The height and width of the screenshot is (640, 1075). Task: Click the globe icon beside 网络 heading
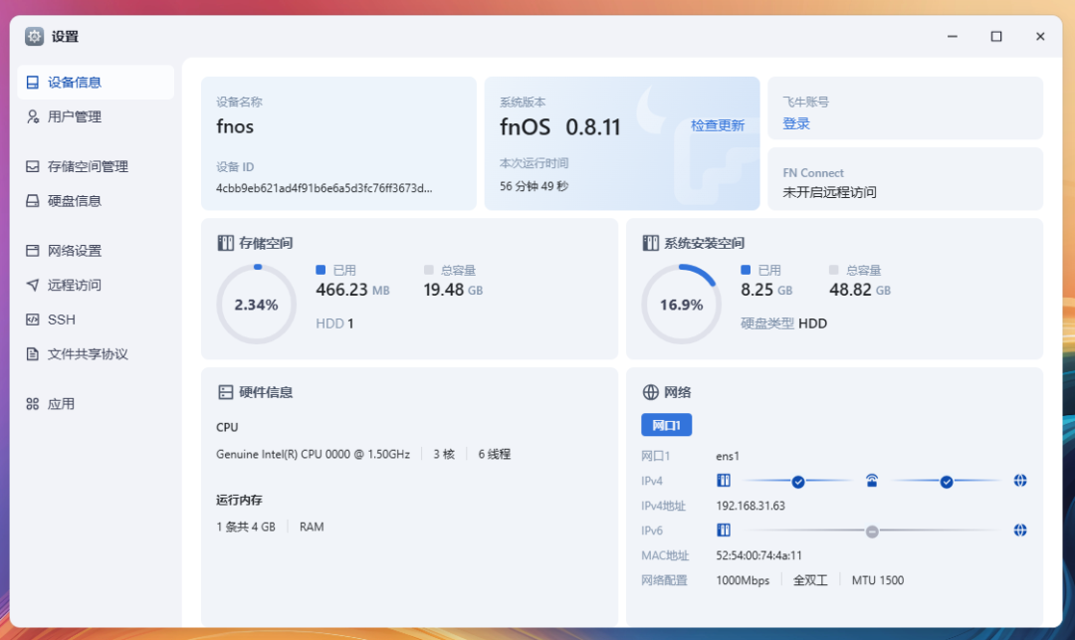coord(651,392)
